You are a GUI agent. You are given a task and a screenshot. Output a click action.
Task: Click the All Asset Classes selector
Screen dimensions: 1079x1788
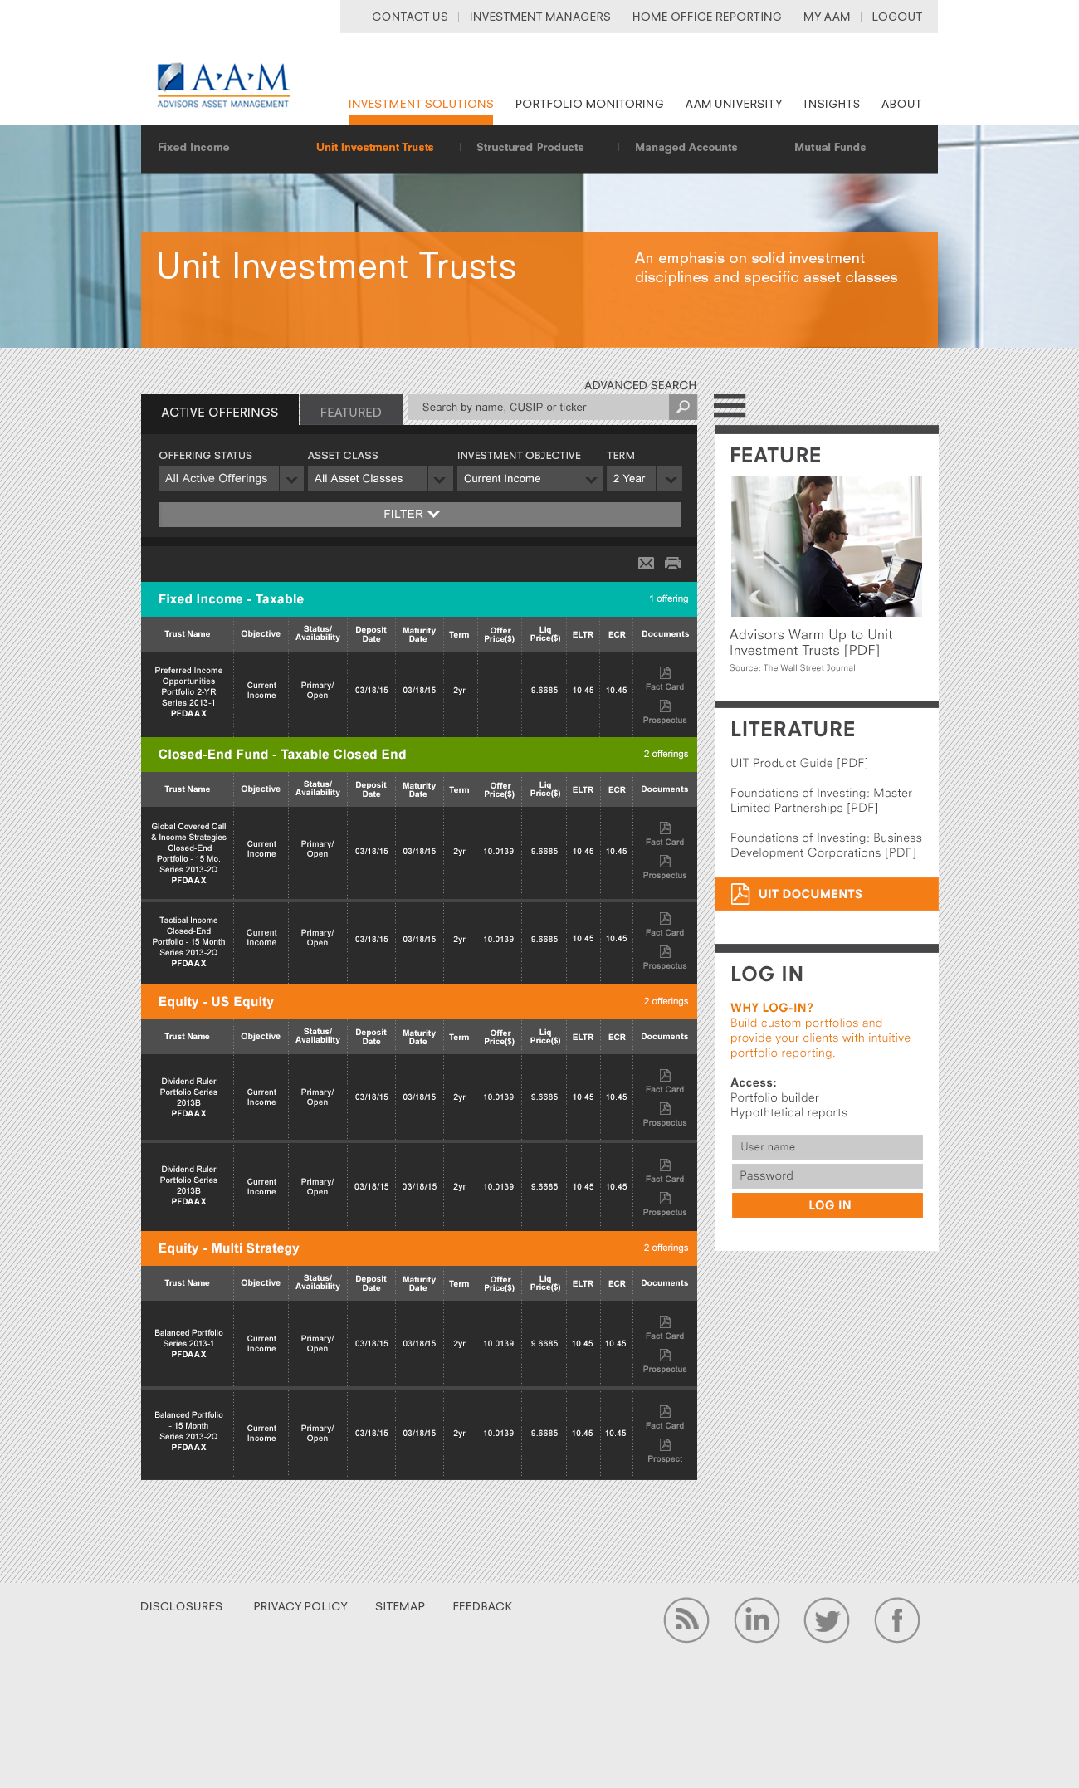pyautogui.click(x=380, y=478)
